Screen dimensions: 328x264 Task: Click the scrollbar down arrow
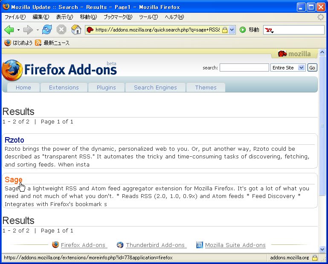click(322, 249)
